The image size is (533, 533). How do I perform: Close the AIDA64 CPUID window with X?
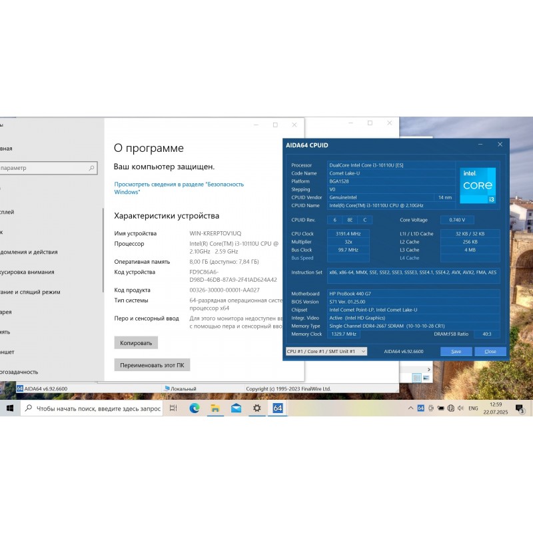coord(500,145)
